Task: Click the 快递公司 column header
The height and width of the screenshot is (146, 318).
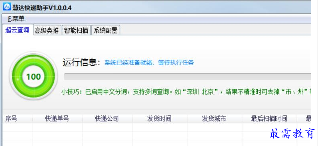Action: [x=107, y=119]
